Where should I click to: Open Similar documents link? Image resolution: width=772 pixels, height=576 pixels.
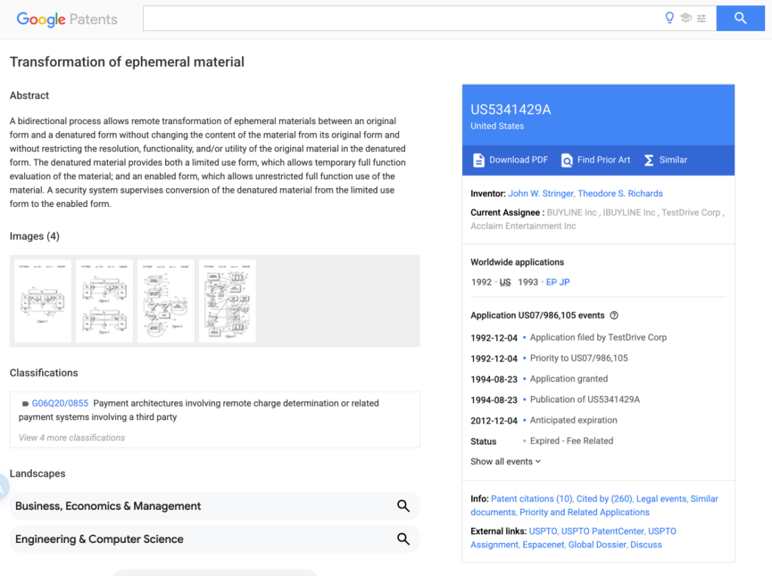[704, 498]
